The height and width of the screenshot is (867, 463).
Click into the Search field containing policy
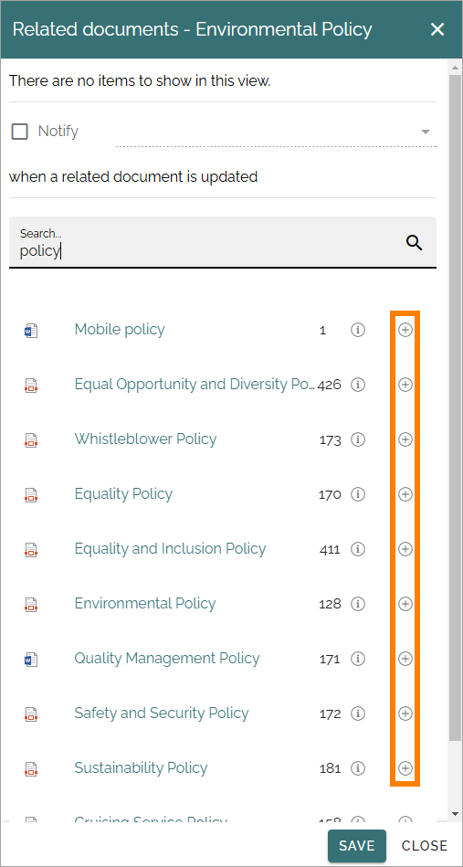[x=223, y=242]
